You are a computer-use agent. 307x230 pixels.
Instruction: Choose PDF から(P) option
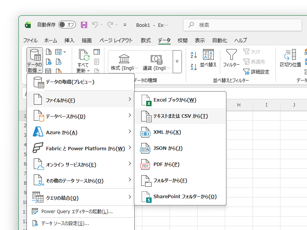[180, 164]
